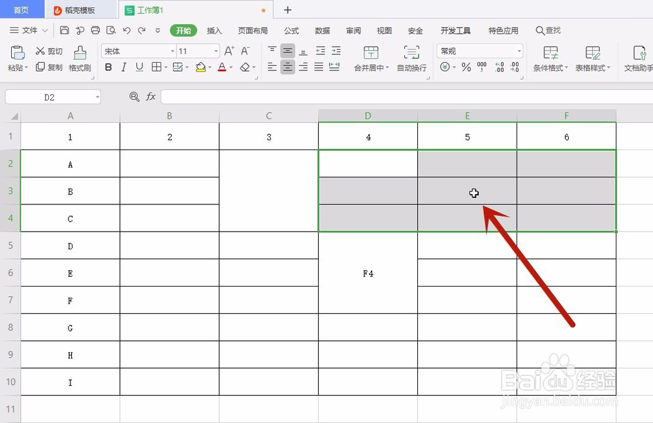
Task: Apply percent style
Action: 466,67
